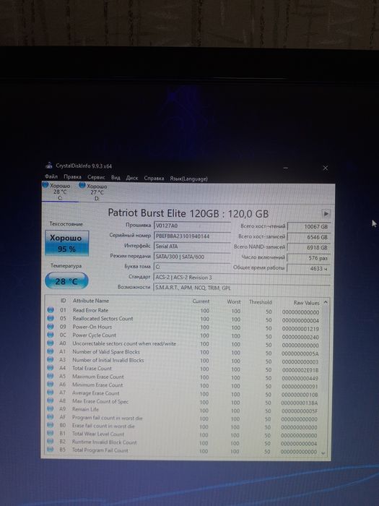Open the Вид menu
This screenshot has width=379, height=506.
point(116,178)
